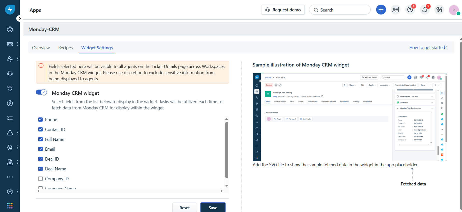
Task: Open submenu dots beside contracts icon
Action: [x=18, y=162]
